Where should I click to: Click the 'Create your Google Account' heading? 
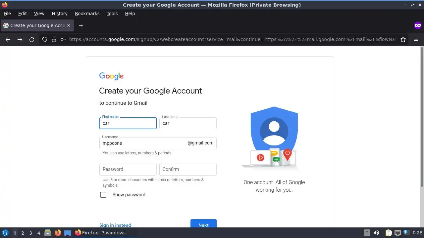[x=150, y=91]
